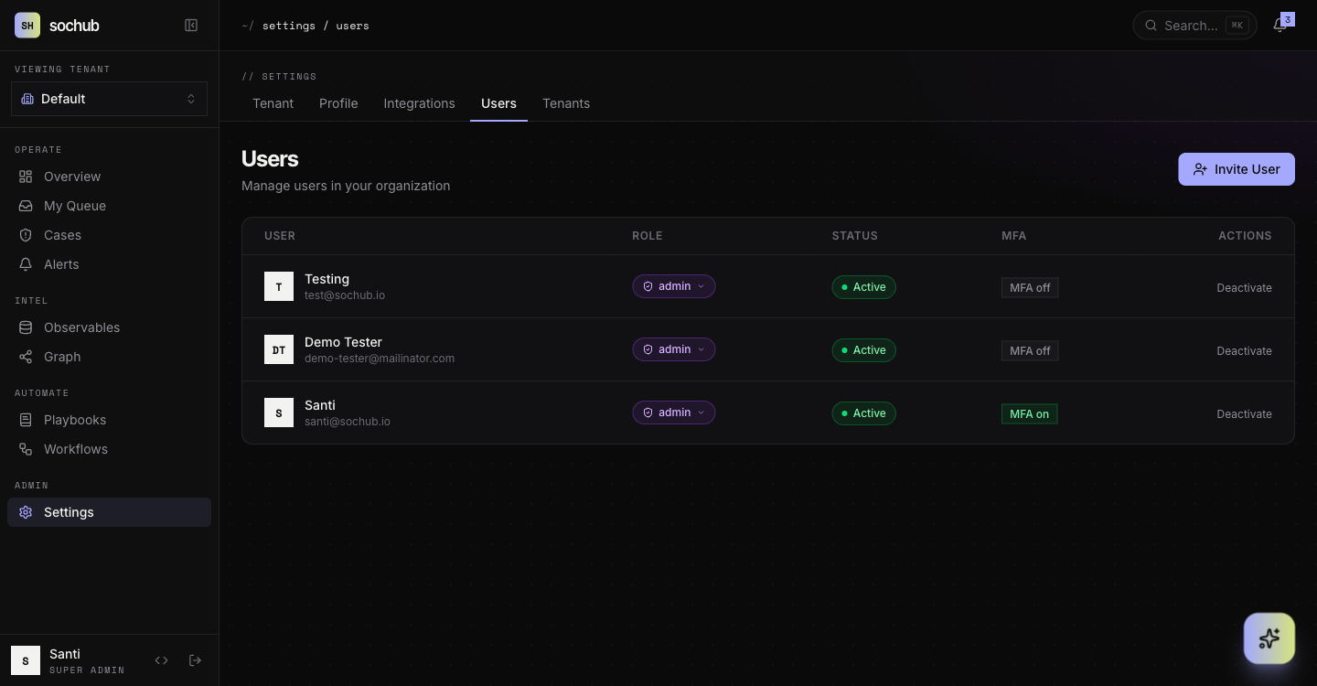Click the Active status badge for Santi
Image resolution: width=1317 pixels, height=686 pixels.
[863, 413]
